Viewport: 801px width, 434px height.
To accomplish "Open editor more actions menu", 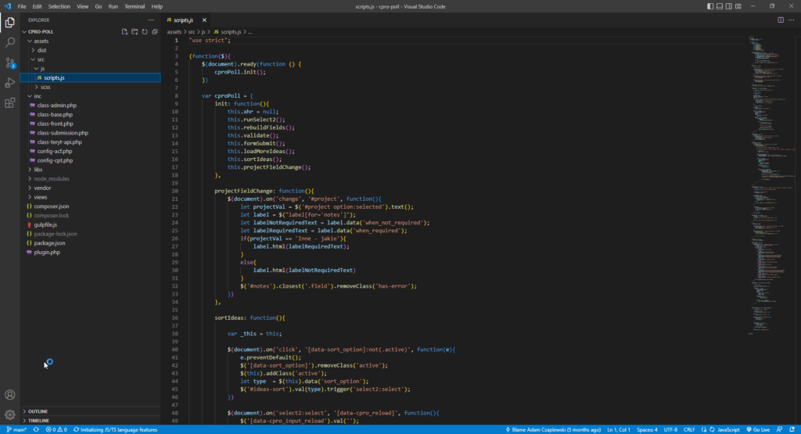I will click(792, 20).
